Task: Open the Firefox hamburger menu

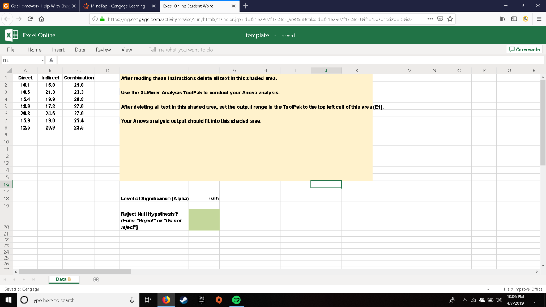Action: [539, 19]
